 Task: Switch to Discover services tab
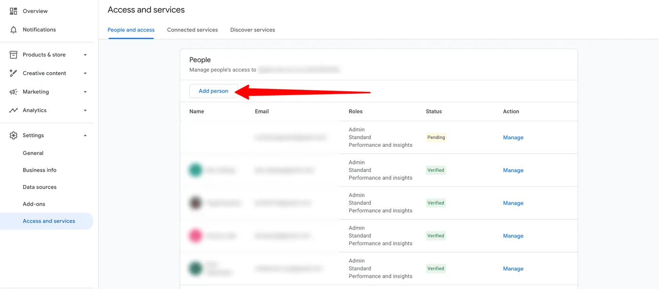(x=253, y=30)
